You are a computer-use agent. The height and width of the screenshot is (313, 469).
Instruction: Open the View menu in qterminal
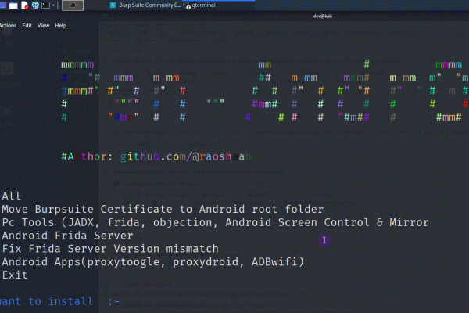tap(43, 26)
